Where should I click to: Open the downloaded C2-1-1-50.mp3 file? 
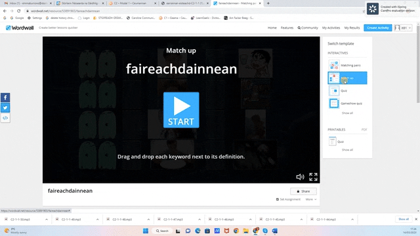[20, 220]
